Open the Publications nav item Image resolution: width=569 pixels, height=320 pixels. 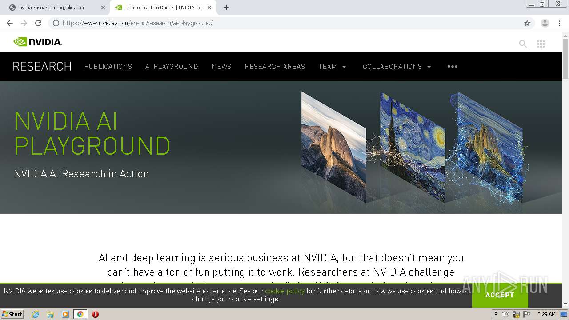pos(108,67)
